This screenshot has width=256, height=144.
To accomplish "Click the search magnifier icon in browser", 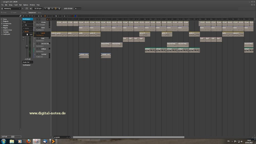I will click(20, 16).
